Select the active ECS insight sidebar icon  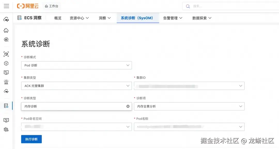[x=6, y=106]
